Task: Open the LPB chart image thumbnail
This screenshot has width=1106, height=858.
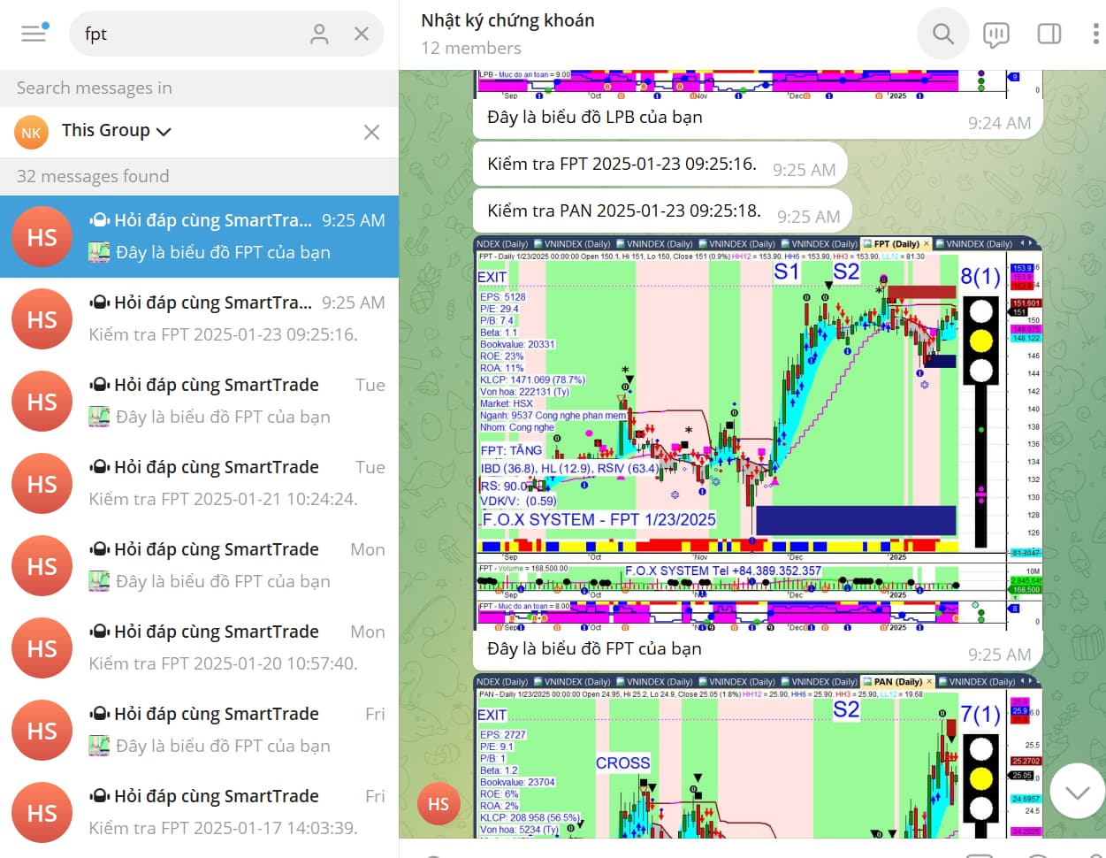Action: click(x=759, y=84)
